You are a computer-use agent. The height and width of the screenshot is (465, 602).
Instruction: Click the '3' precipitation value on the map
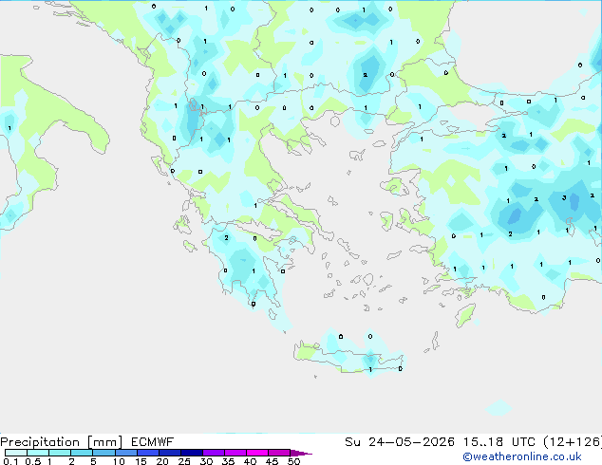pos(564,198)
